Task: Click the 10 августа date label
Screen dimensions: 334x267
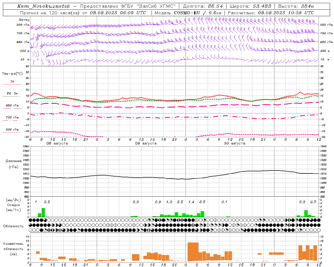Action: tap(235, 143)
